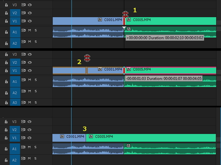The width and height of the screenshot is (221, 165).
Task: Toggle lock on V2 in bottom timeline
Action: [x=6, y=130]
